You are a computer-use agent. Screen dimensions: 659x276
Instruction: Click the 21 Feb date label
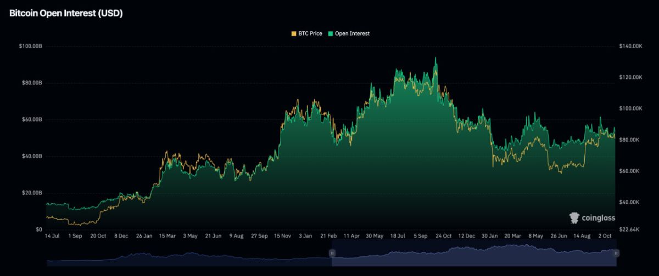pos(328,235)
